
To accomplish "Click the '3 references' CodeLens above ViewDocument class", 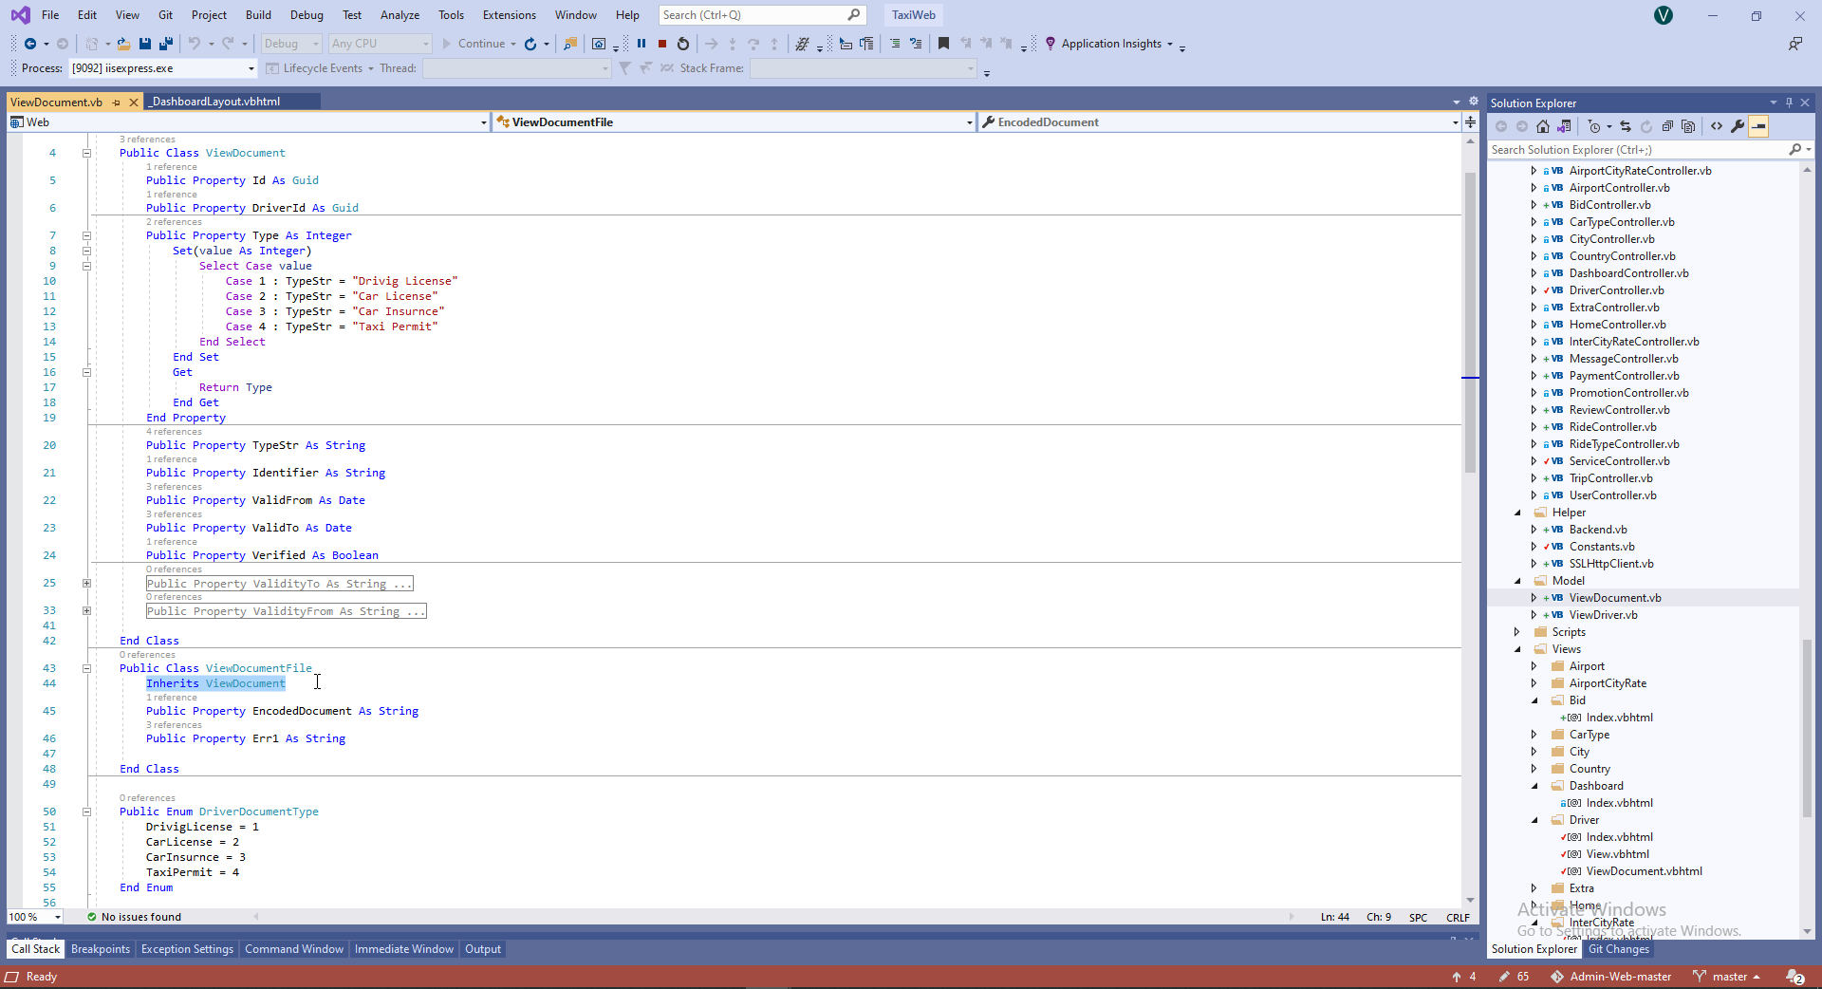I will pos(147,140).
